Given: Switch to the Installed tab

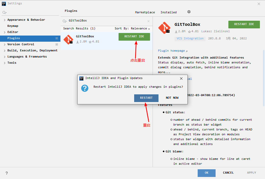Looking at the screenshot, I should click(x=168, y=12).
